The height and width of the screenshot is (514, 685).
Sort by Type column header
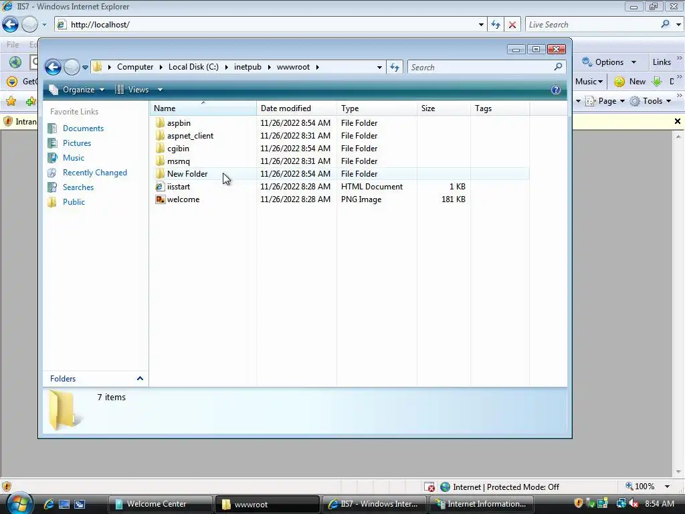tap(377, 108)
